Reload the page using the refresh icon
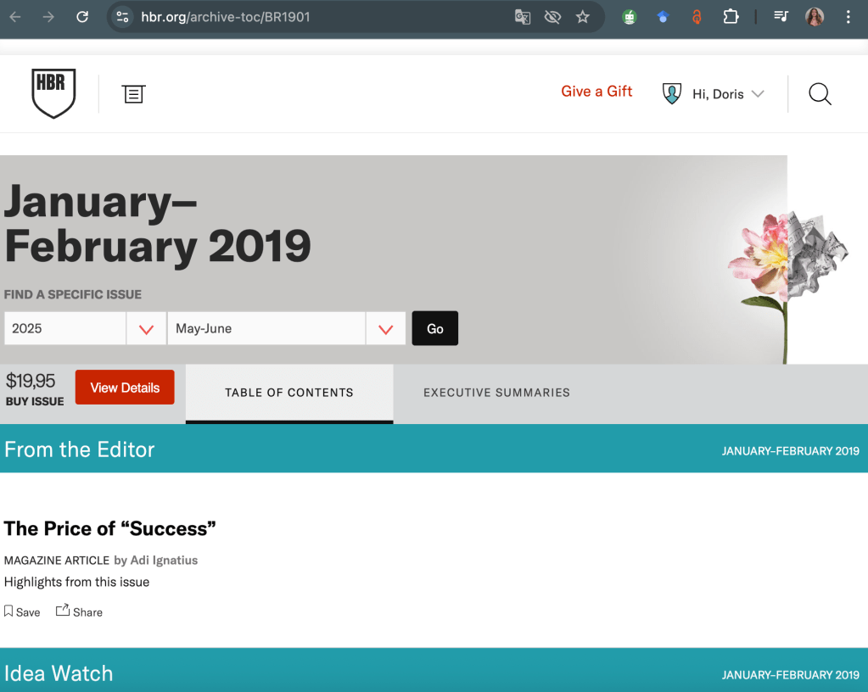The image size is (868, 692). click(x=82, y=17)
